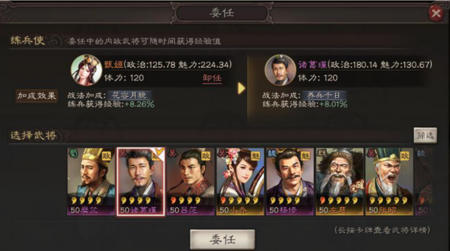
Task: Confirm with the 委任 button
Action: coord(222,240)
